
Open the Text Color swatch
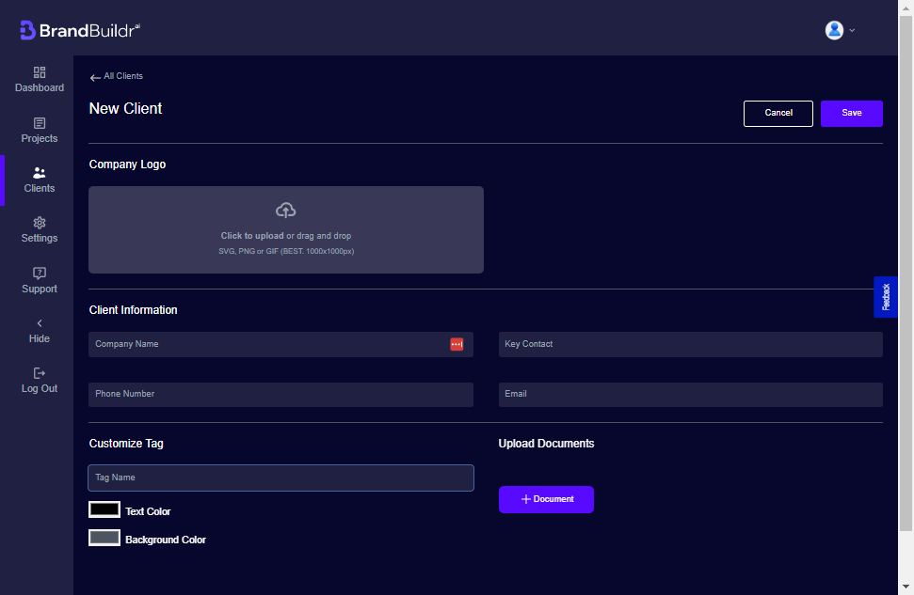104,509
